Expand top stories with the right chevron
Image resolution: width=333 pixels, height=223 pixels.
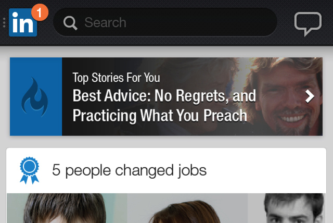tap(310, 96)
